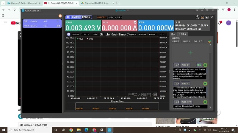Screen dimensions: 238x133
Task: Click the PWR power readout tile
Action: click(156, 26)
